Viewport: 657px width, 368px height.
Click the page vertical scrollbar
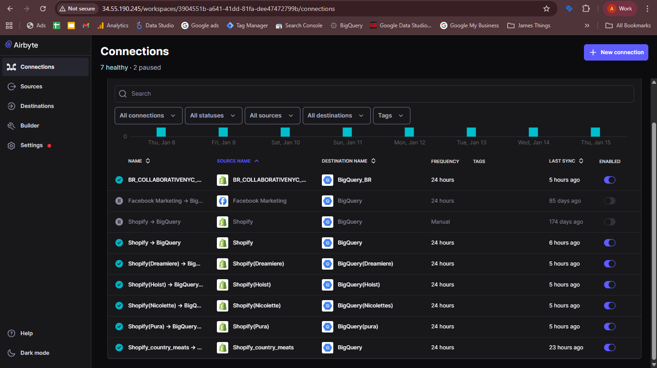tap(654, 240)
